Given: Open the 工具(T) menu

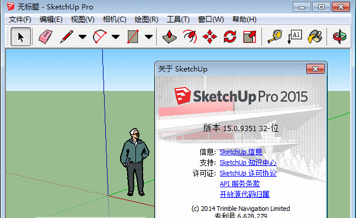Looking at the screenshot, I should [178, 19].
